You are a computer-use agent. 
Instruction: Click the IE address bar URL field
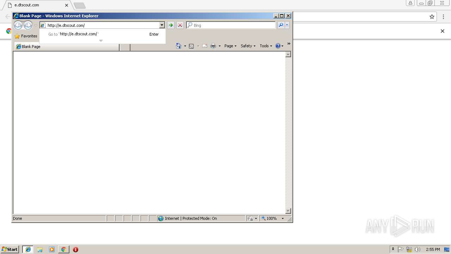pyautogui.click(x=103, y=25)
